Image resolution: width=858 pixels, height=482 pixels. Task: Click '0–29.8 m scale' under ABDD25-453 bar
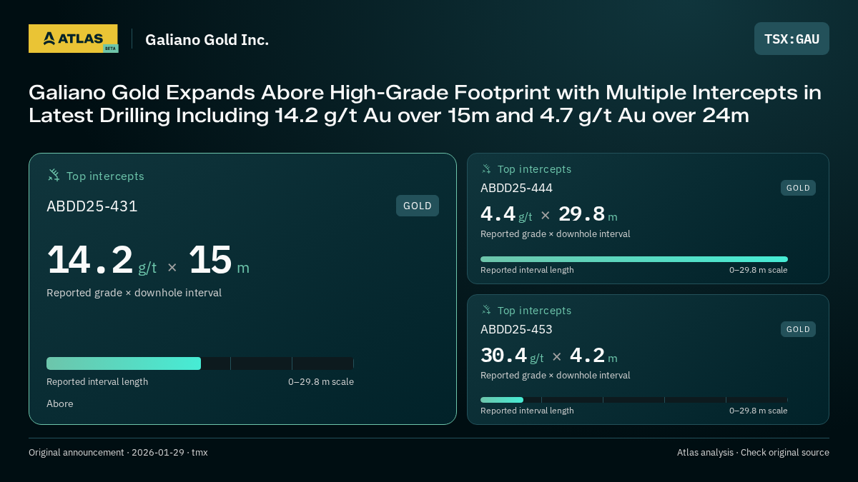759,411
